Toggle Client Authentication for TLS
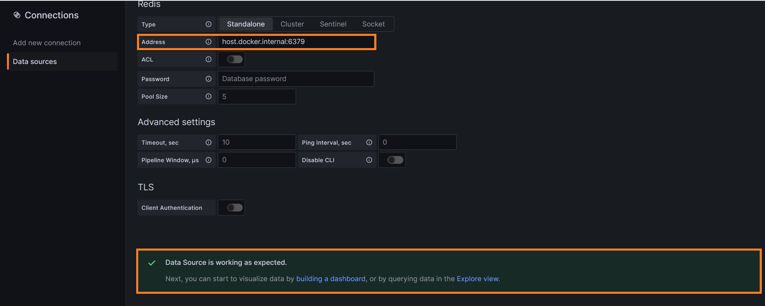 (234, 208)
